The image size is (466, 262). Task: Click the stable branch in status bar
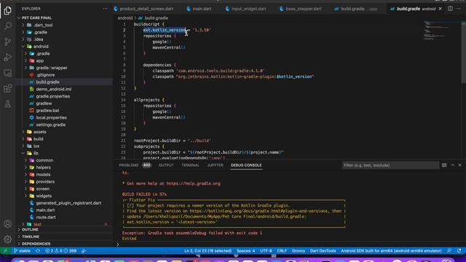(x=22, y=250)
